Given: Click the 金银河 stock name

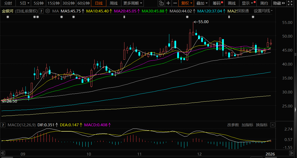Looking at the screenshot, I should coord(8,11).
